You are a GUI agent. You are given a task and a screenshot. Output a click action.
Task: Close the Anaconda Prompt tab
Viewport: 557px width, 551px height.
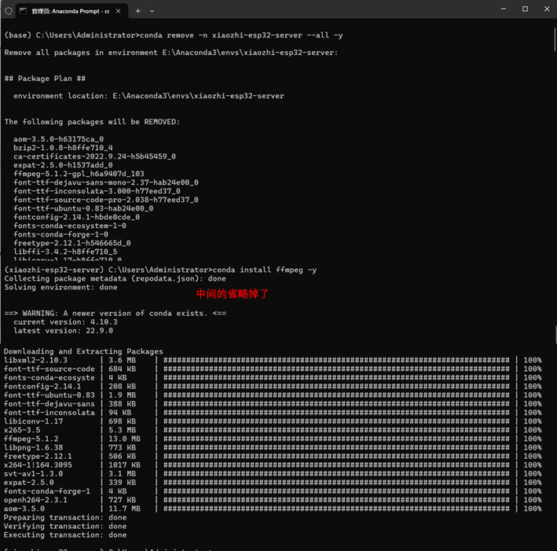(x=119, y=11)
